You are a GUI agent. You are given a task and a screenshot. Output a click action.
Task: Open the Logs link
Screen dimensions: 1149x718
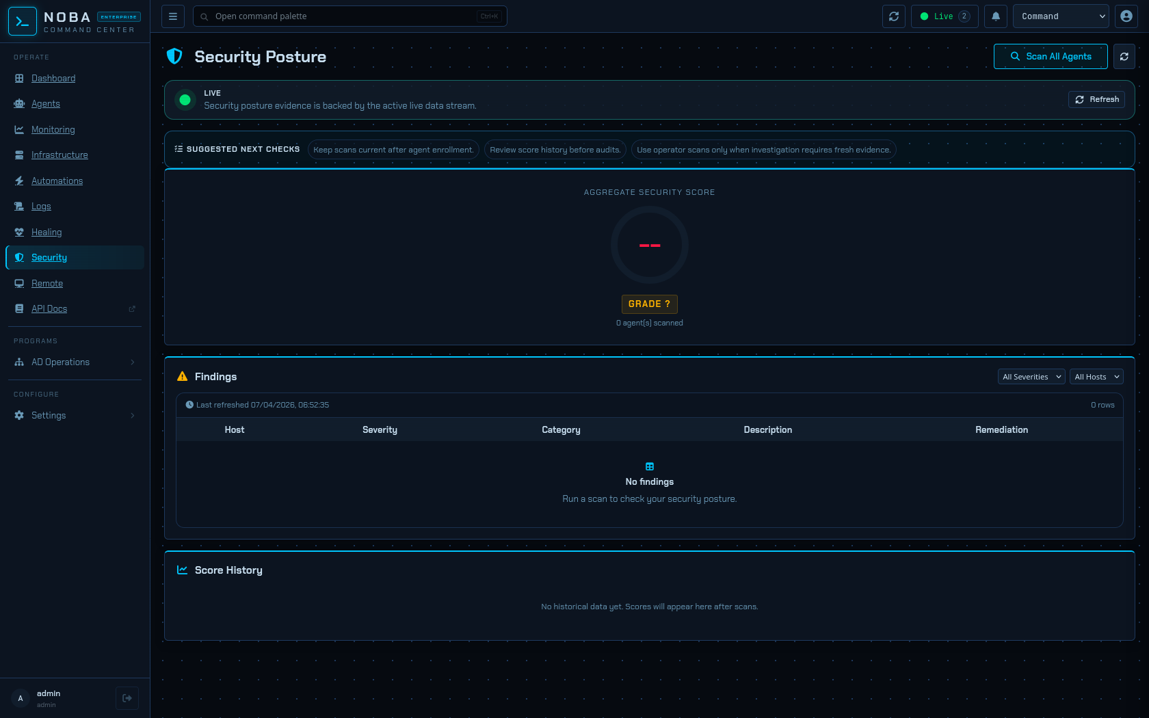coord(41,207)
